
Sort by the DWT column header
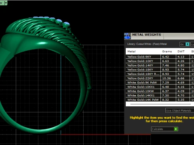point(181,52)
